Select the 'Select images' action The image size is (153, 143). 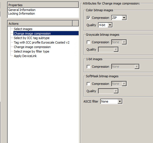(23, 29)
